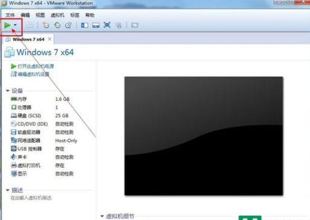This screenshot has height=220, width=310.
Task: Click the virtual machine black preview thumbnail
Action: pyautogui.click(x=204, y=136)
